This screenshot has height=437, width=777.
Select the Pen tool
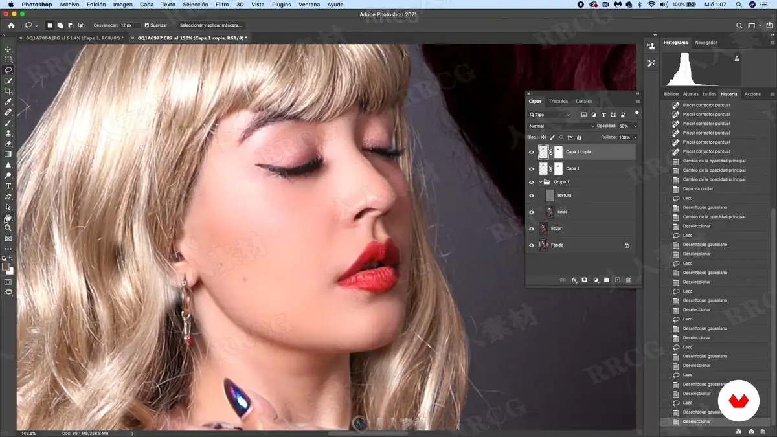tap(8, 196)
